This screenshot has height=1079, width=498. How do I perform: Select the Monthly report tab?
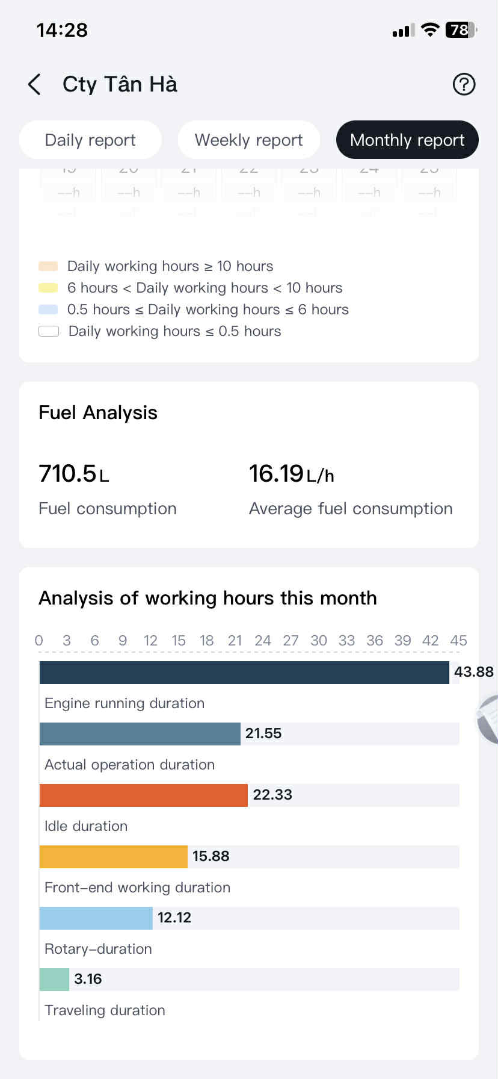[x=407, y=140]
